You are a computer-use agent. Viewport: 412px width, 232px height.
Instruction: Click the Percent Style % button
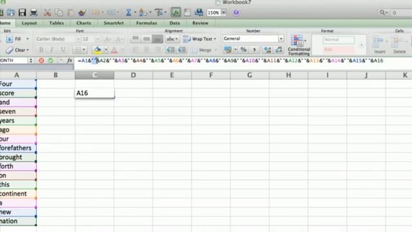[x=243, y=50]
